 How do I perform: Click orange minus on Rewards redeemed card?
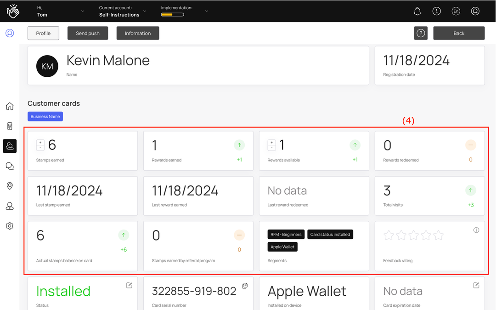click(471, 145)
